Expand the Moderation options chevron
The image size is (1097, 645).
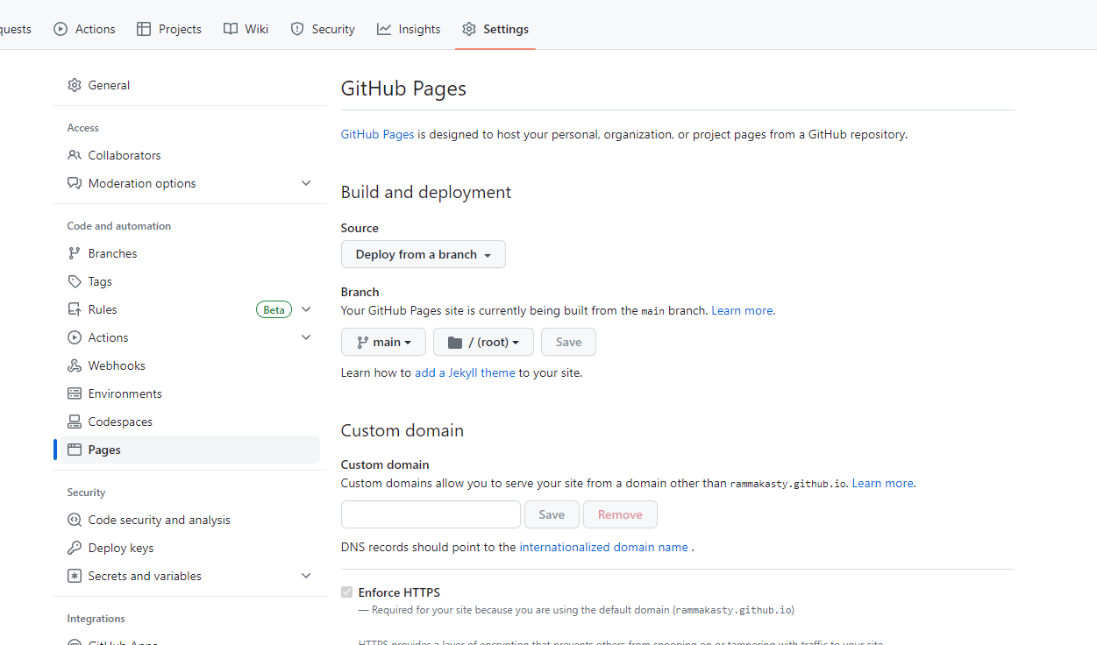click(x=306, y=183)
